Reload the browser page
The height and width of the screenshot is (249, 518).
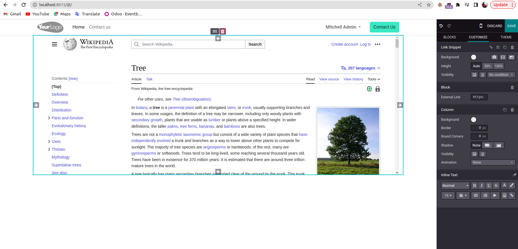(x=24, y=5)
